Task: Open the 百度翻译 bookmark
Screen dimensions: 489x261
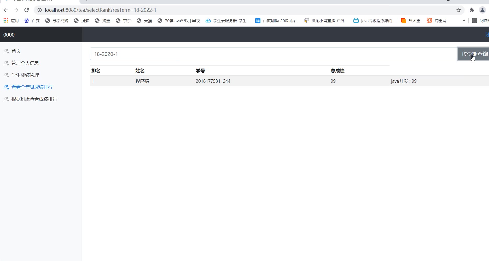Action: click(277, 21)
